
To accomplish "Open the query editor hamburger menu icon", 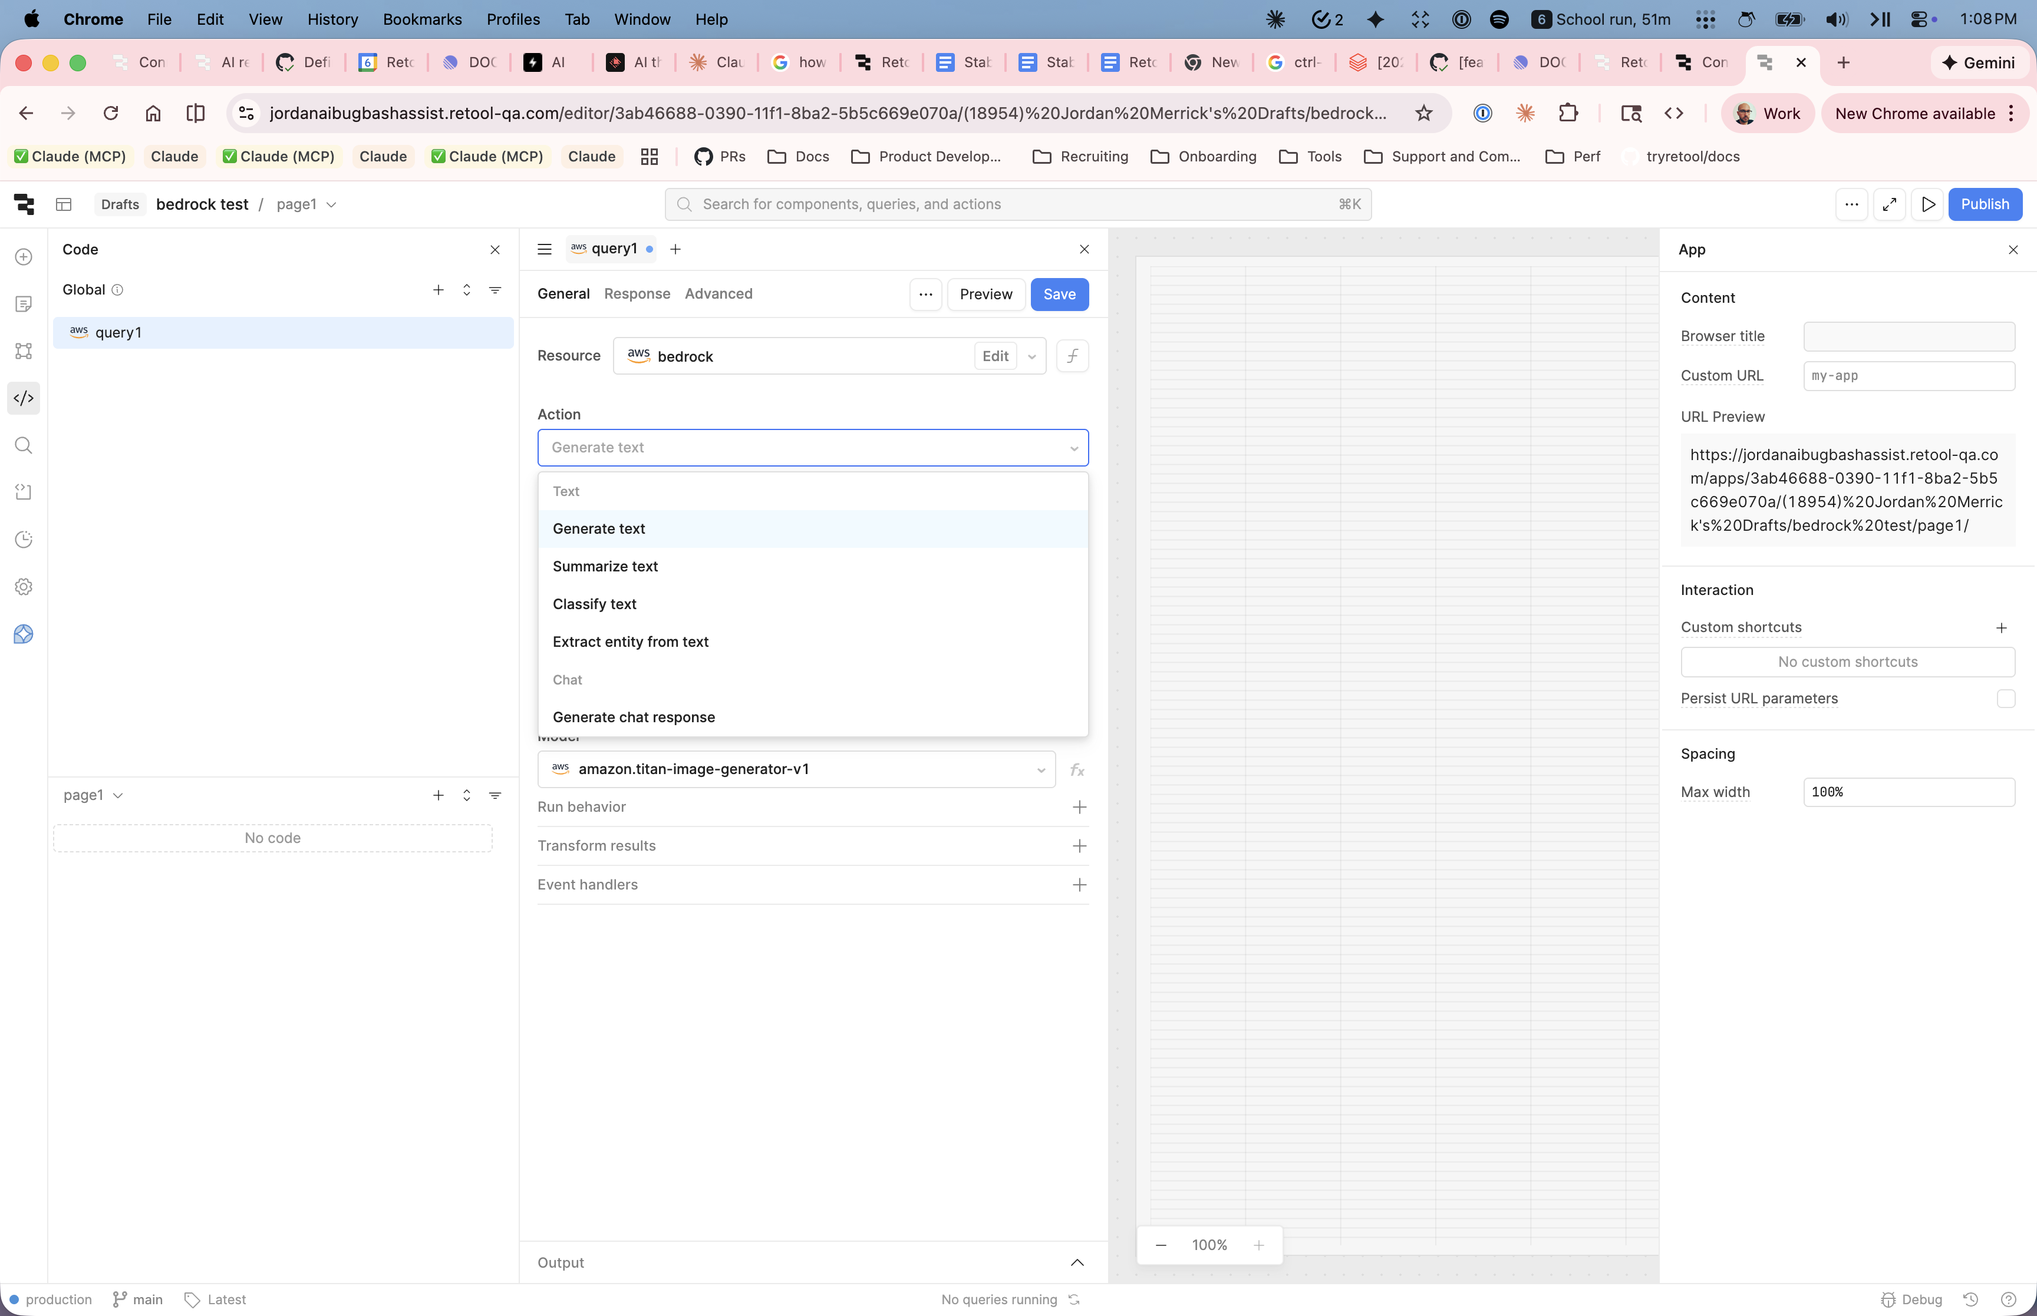I will coord(545,249).
